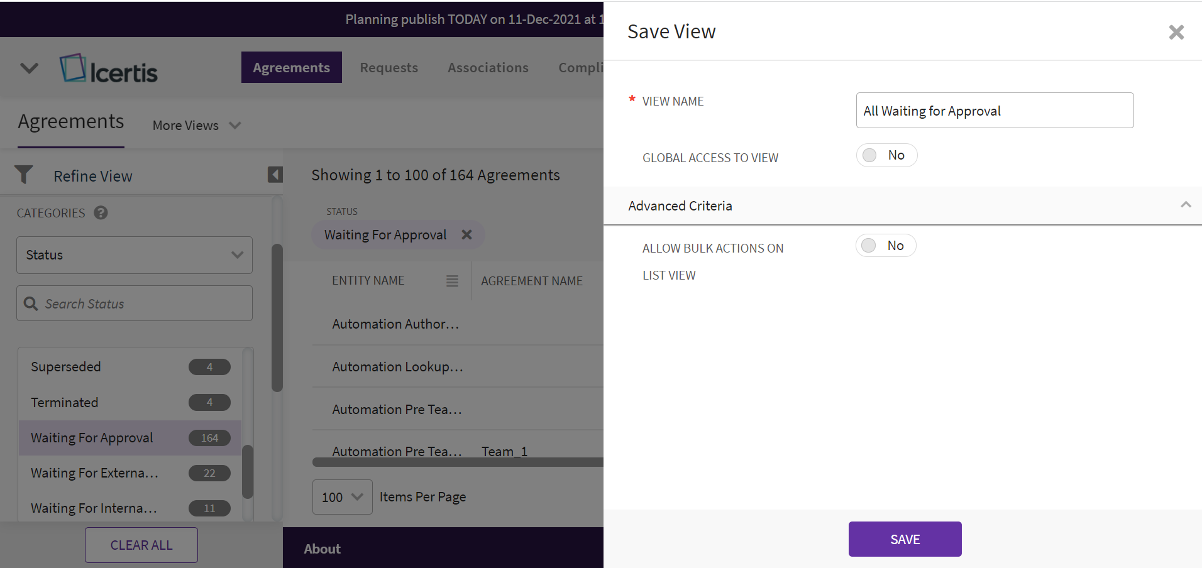Collapse the Advanced Criteria section
Image resolution: width=1202 pixels, height=568 pixels.
pos(1186,205)
